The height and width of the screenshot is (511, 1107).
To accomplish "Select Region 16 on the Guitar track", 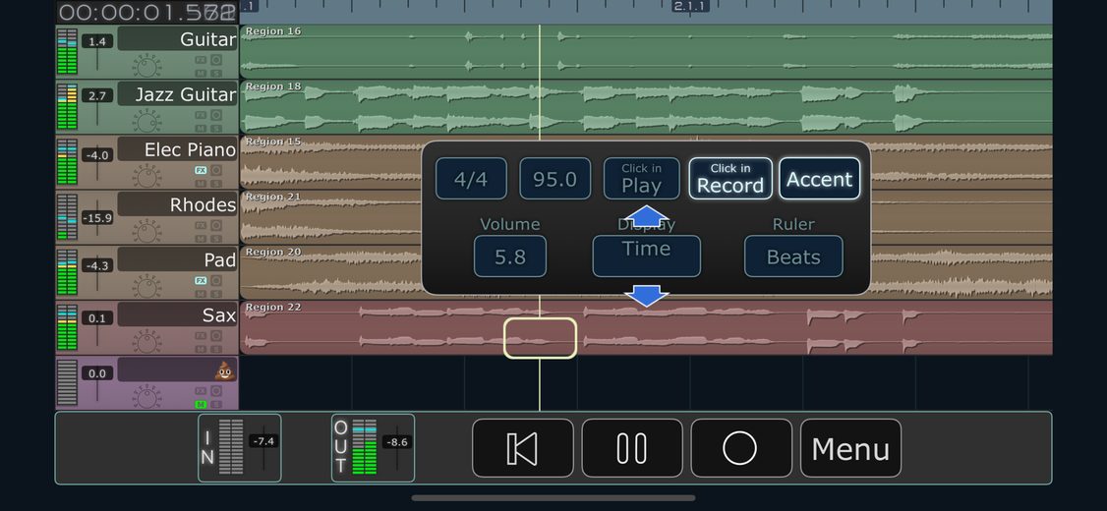I will [646, 51].
